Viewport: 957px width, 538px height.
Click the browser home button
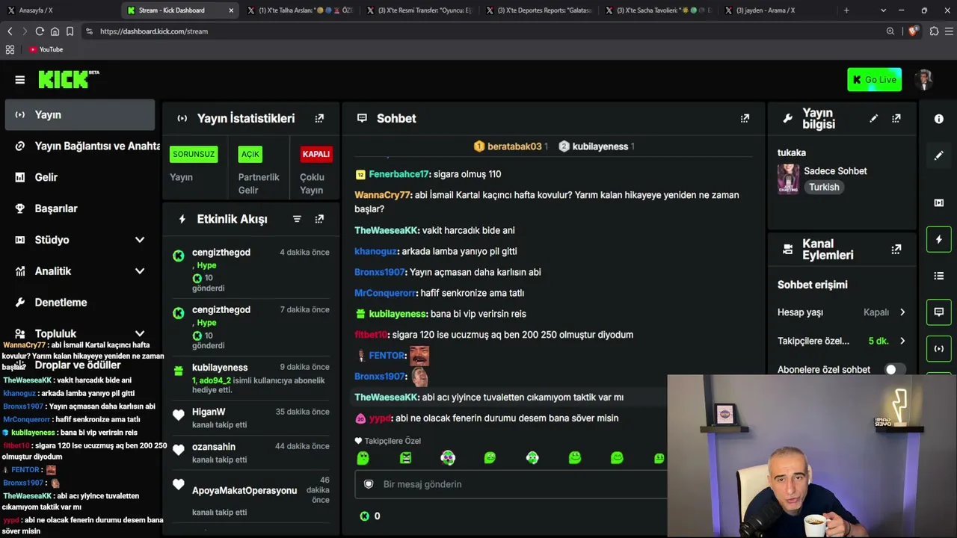point(55,31)
